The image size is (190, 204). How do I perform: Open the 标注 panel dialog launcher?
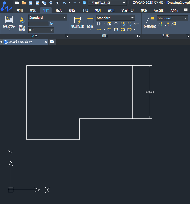[139, 36]
